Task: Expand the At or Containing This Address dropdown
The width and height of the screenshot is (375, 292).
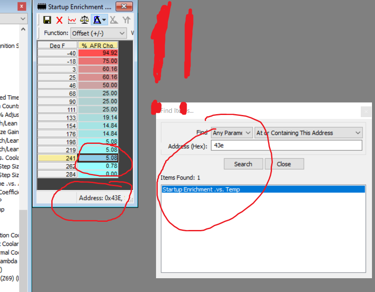Action: (x=309, y=133)
